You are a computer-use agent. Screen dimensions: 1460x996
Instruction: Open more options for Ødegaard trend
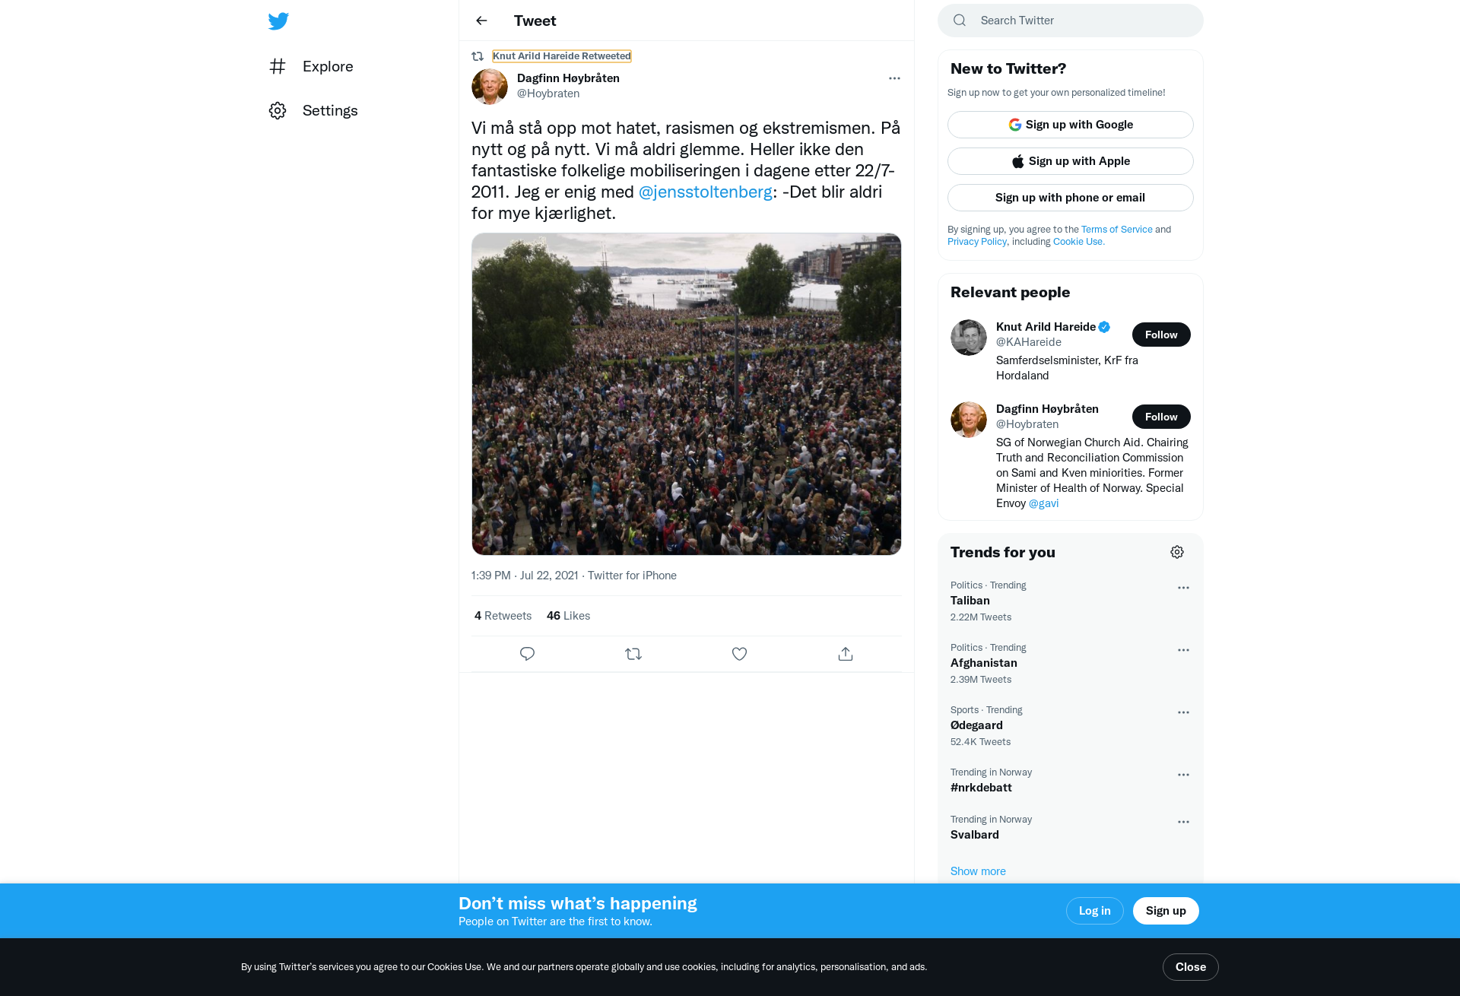pos(1183,712)
